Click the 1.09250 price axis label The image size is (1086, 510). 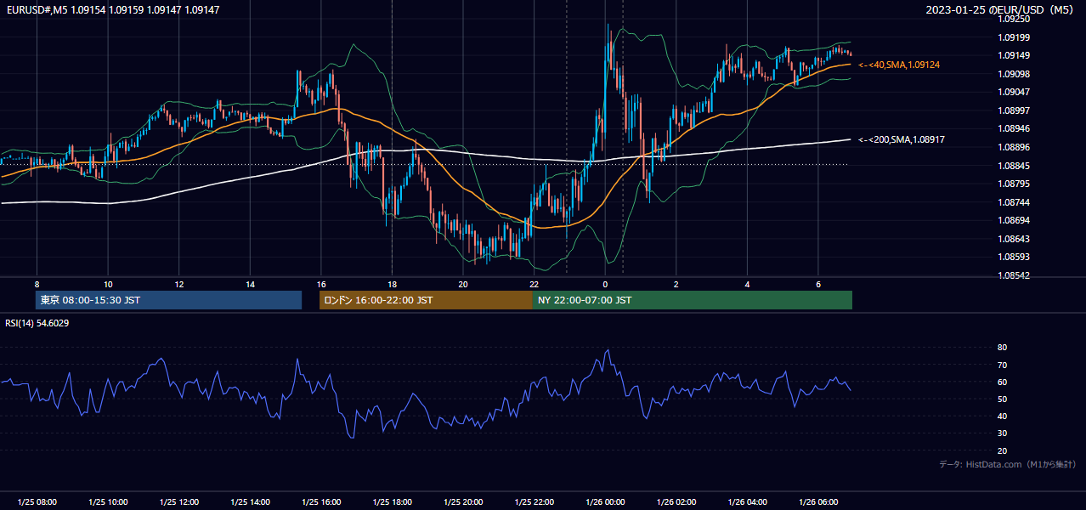click(x=1013, y=19)
